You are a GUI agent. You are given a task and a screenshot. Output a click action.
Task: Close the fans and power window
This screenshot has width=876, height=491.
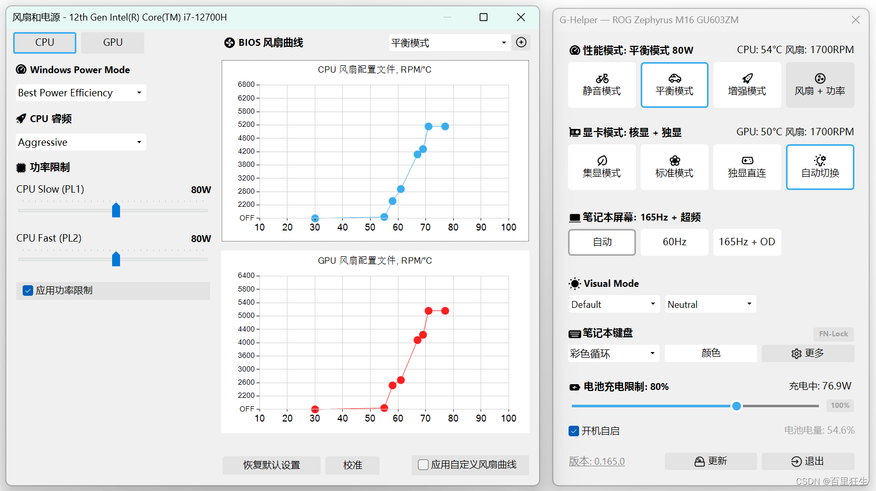click(x=521, y=17)
